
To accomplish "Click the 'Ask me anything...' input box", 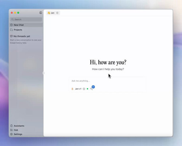I will tap(108, 81).
